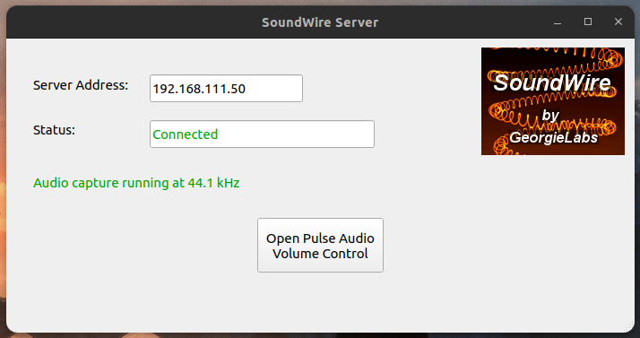Screen dimensions: 640x338
Task: Click the SoundWire by GeorgieLabs logo
Action: [x=553, y=101]
